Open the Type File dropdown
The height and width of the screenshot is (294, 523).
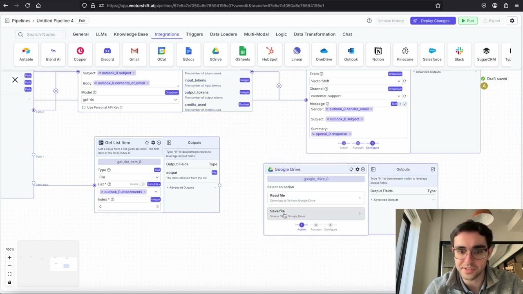pyautogui.click(x=129, y=177)
